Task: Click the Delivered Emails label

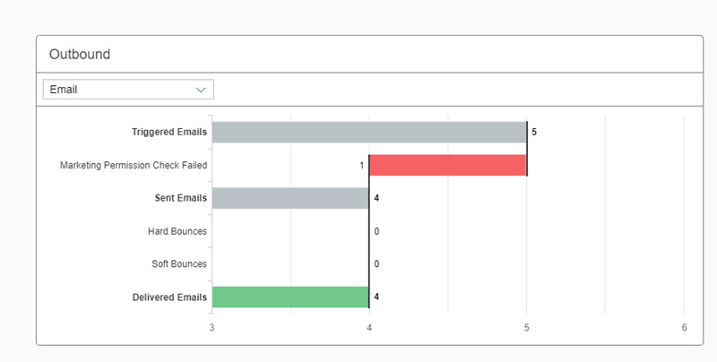Action: [170, 297]
